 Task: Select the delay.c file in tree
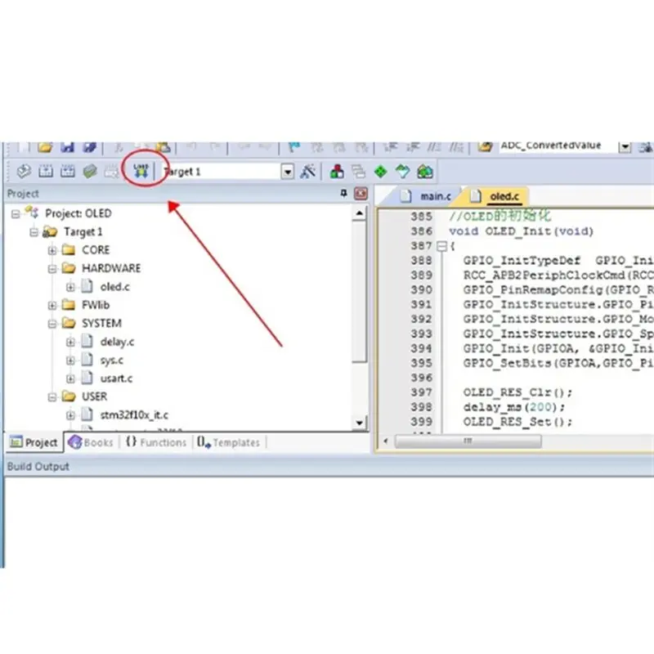coord(117,342)
